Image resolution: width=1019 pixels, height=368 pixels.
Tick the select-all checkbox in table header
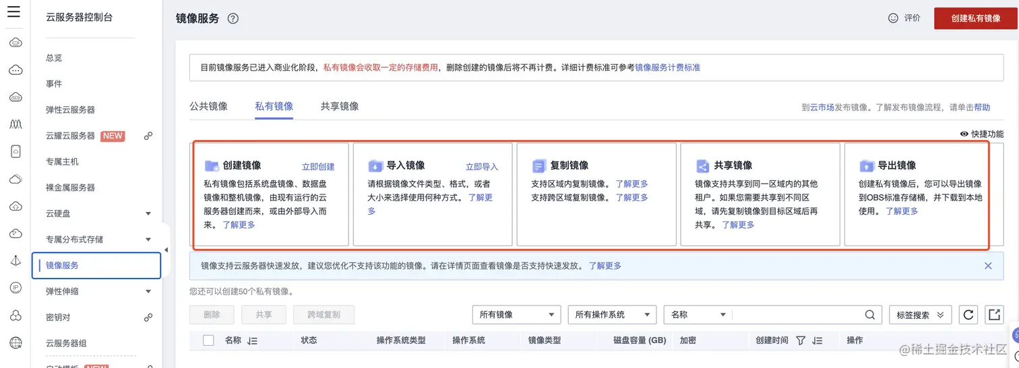(x=209, y=340)
